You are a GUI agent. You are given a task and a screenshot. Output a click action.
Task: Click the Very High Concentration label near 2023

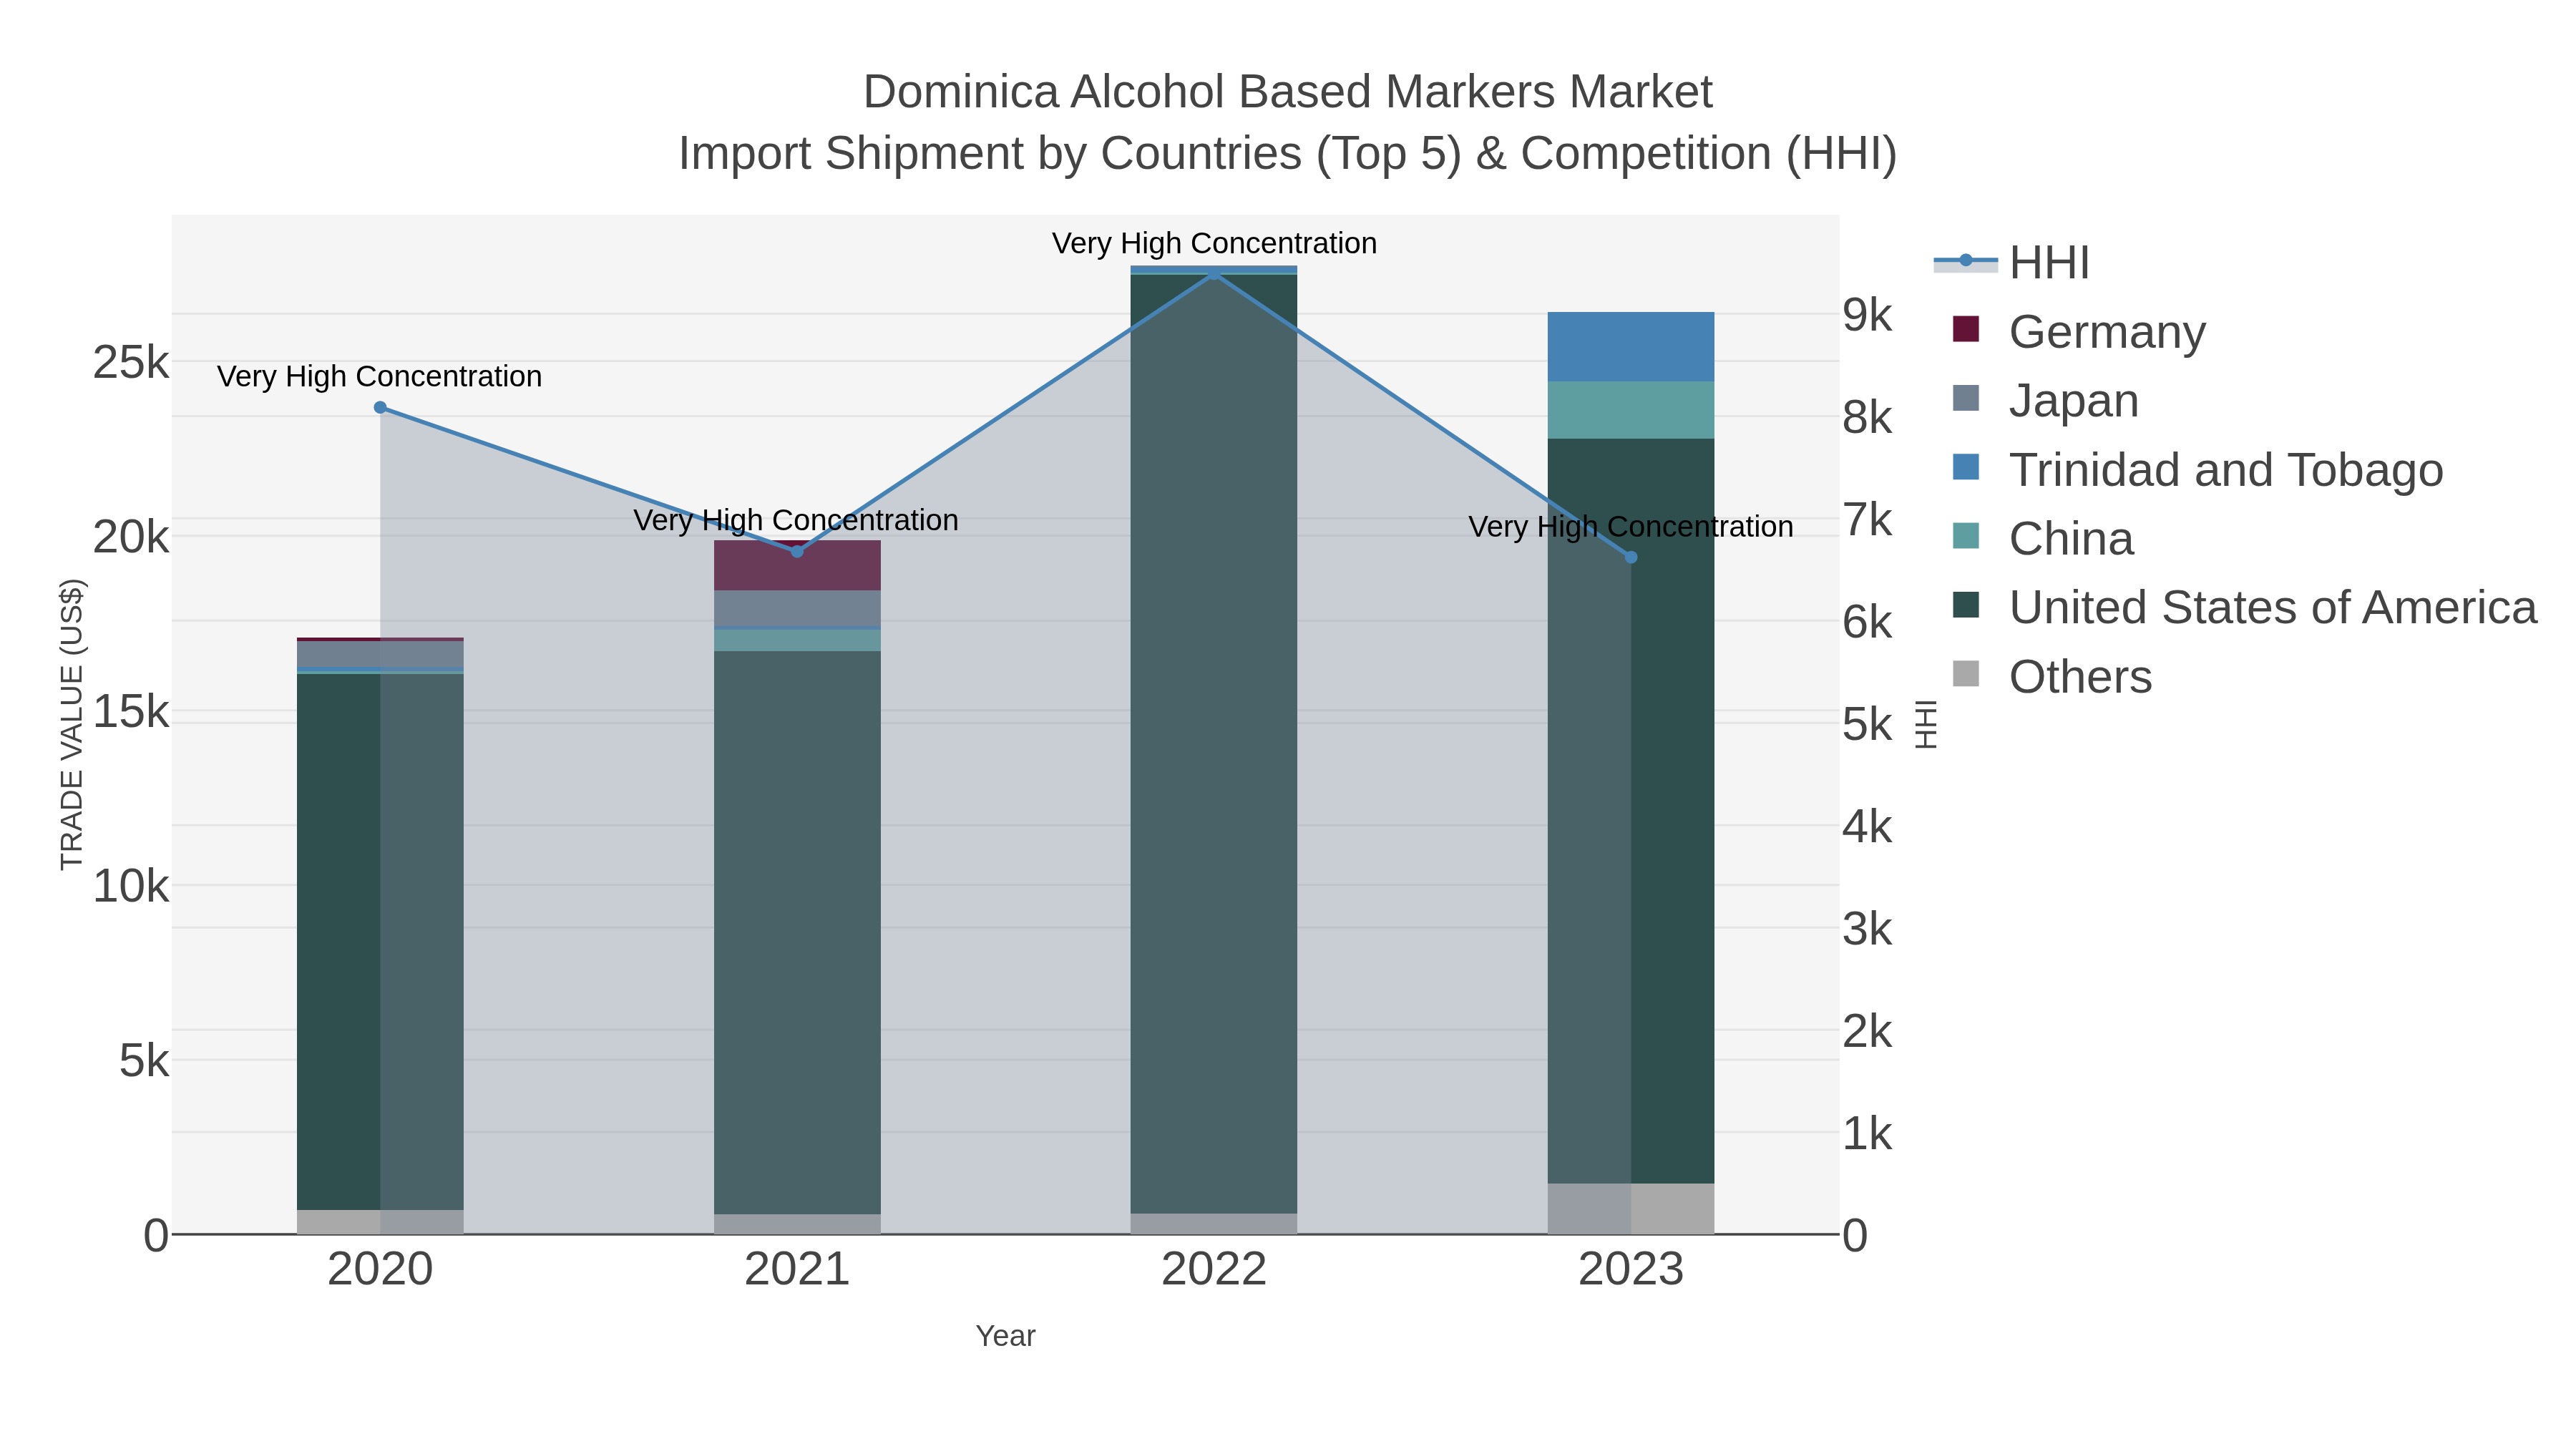[x=1631, y=526]
